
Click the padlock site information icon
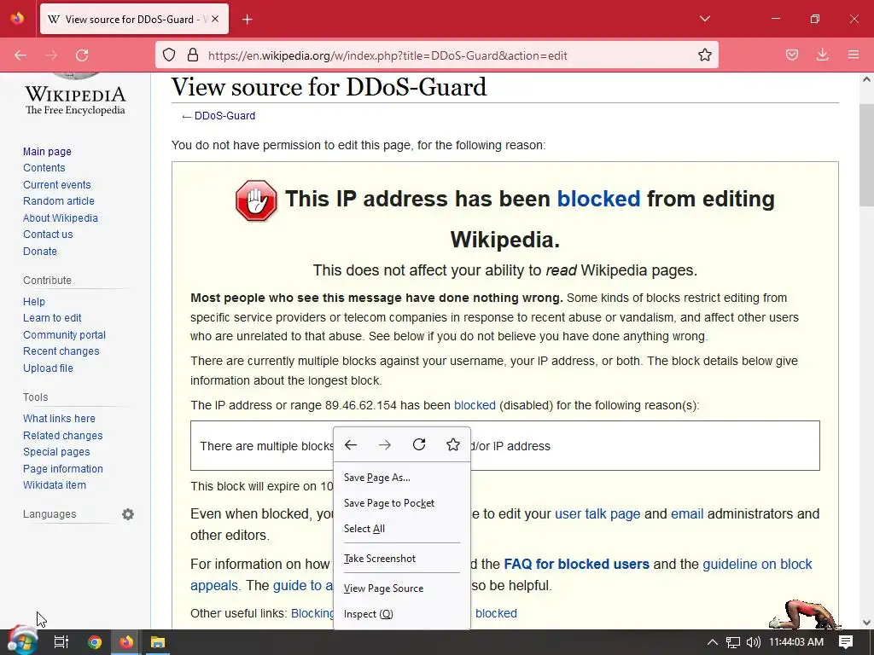[193, 55]
